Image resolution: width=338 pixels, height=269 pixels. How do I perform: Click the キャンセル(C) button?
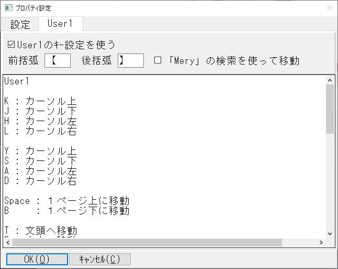coord(100,260)
